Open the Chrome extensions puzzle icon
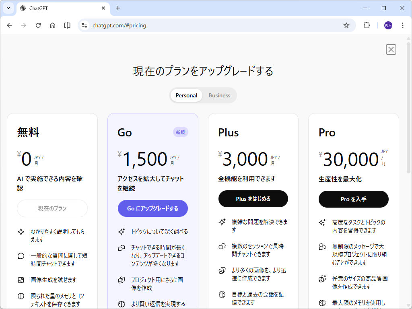This screenshot has height=309, width=412. tap(367, 25)
